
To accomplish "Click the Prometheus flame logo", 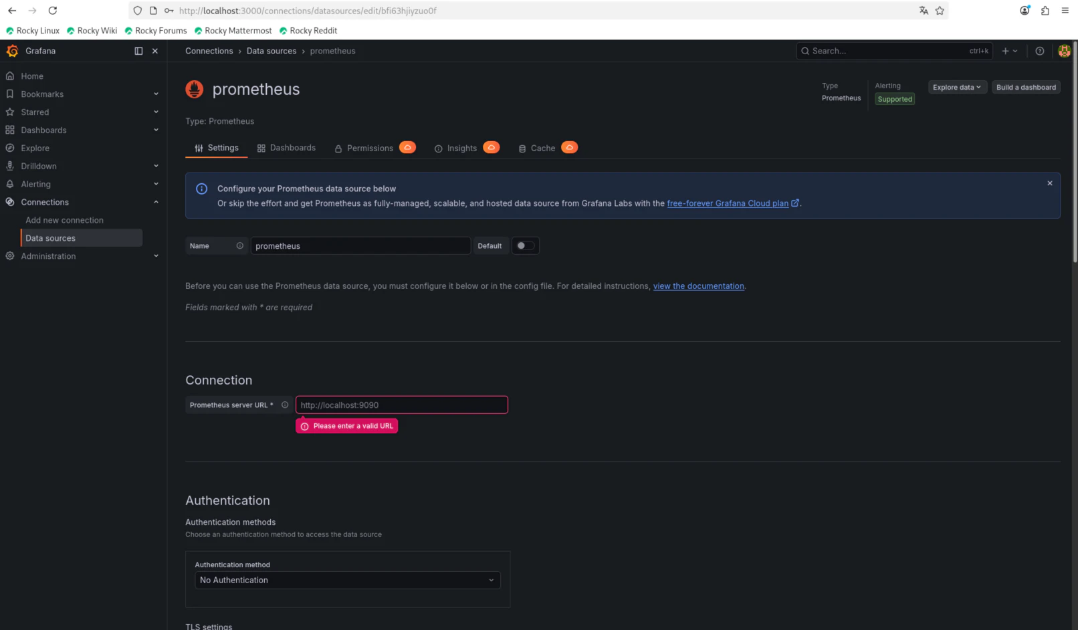I will pos(195,89).
